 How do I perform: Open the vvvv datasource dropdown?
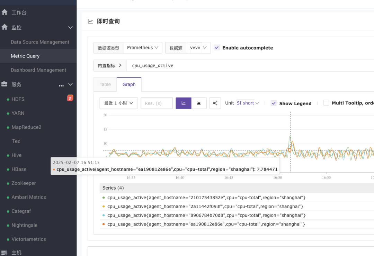click(x=198, y=48)
